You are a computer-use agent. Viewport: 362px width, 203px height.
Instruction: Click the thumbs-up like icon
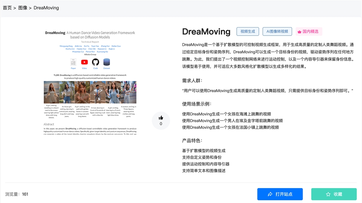(x=161, y=118)
